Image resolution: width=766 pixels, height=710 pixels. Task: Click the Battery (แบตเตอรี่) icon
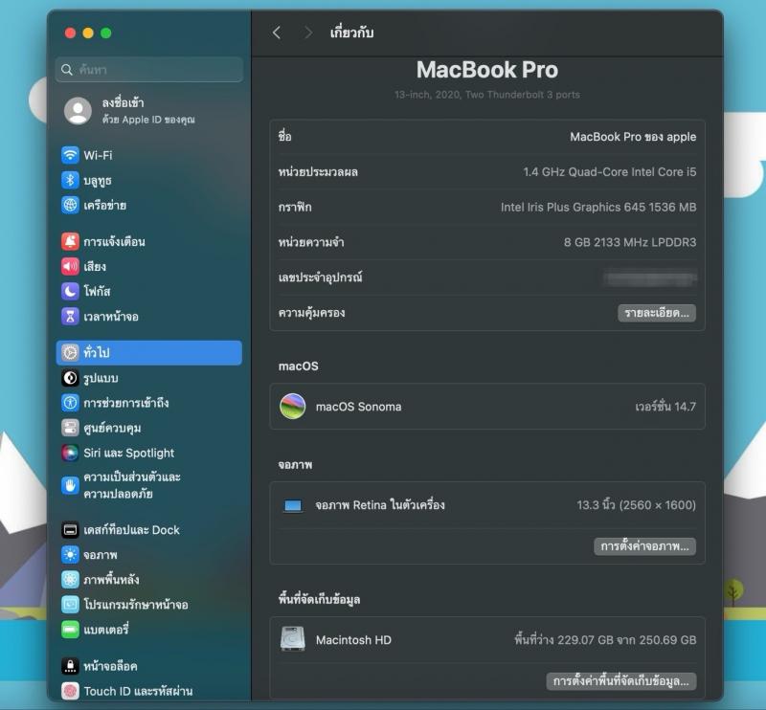tap(70, 630)
